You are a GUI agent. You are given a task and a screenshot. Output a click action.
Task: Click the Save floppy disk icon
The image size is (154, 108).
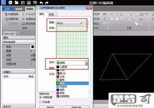point(23,3)
